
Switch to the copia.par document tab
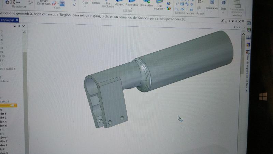7,20
